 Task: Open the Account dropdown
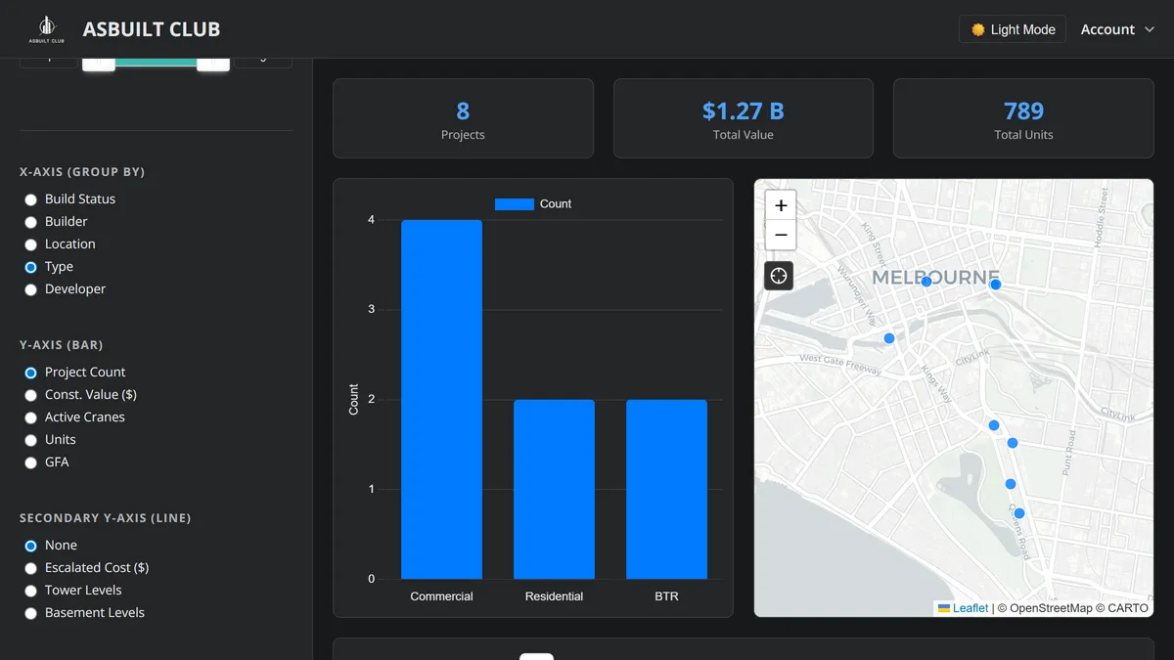(1117, 29)
